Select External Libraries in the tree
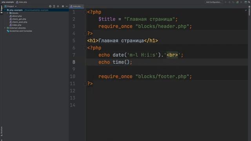251x141 pixels. click(x=16, y=28)
